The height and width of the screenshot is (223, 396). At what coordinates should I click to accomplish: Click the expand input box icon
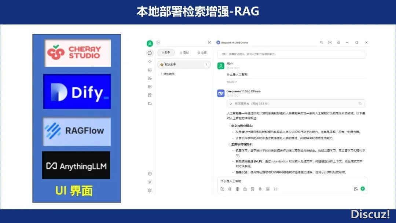click(275, 189)
